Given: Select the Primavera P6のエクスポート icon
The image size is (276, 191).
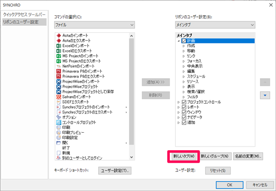Looking at the screenshot, I should click(x=59, y=76).
